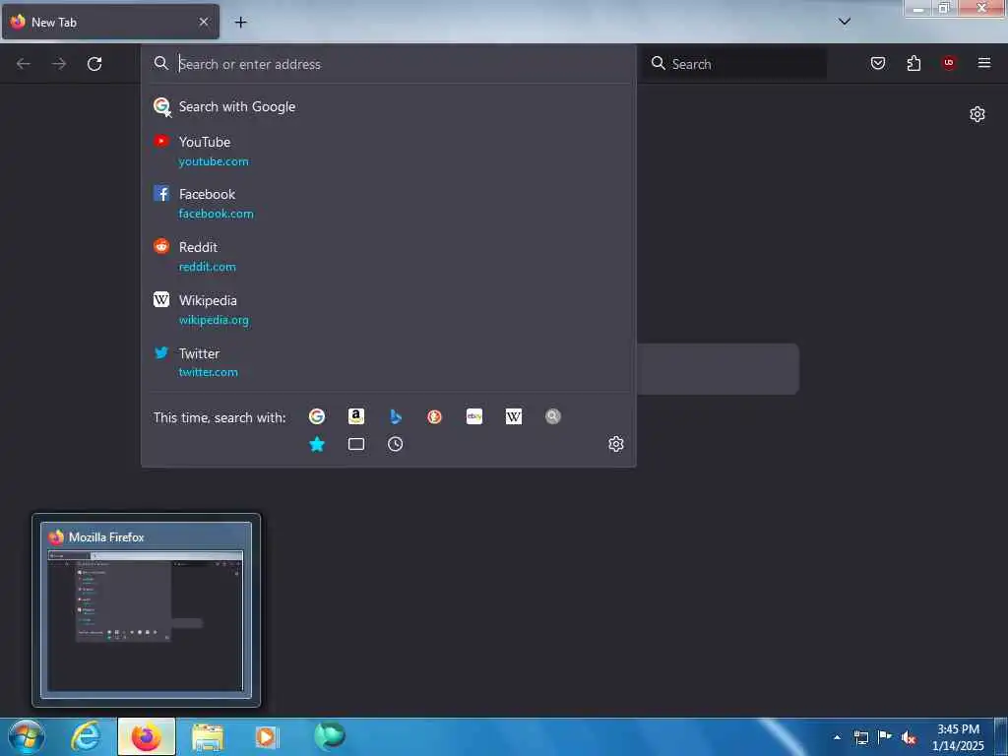Go forward one page
This screenshot has height=756, width=1008.
[59, 64]
